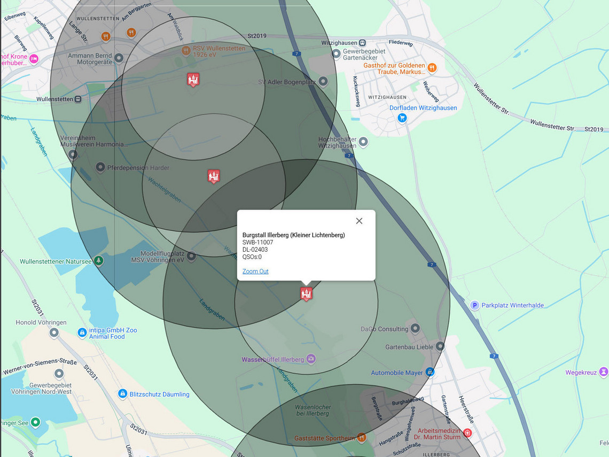Click castle marker below RSV Wullenstetten label
This screenshot has height=457, width=609.
(x=193, y=80)
